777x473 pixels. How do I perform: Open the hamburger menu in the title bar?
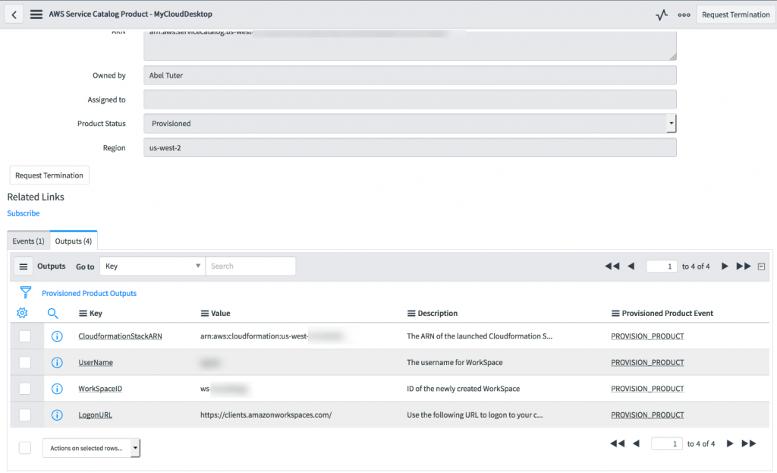(36, 14)
